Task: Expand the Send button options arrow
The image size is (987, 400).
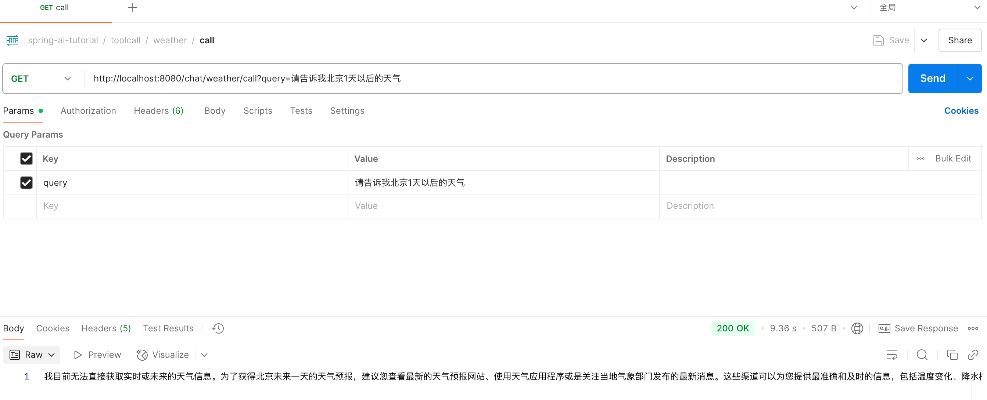Action: click(x=970, y=79)
